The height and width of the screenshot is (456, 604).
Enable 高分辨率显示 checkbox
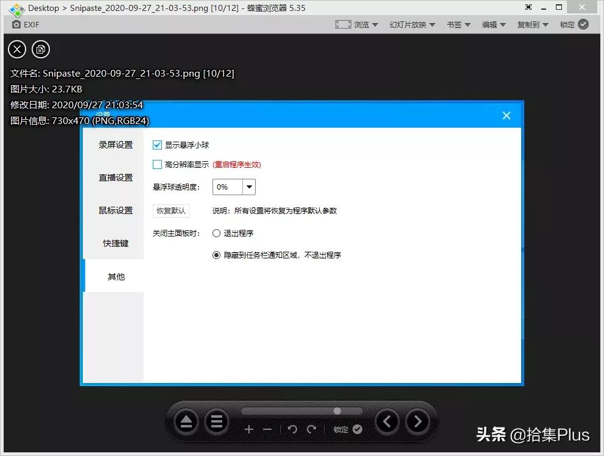coord(156,164)
